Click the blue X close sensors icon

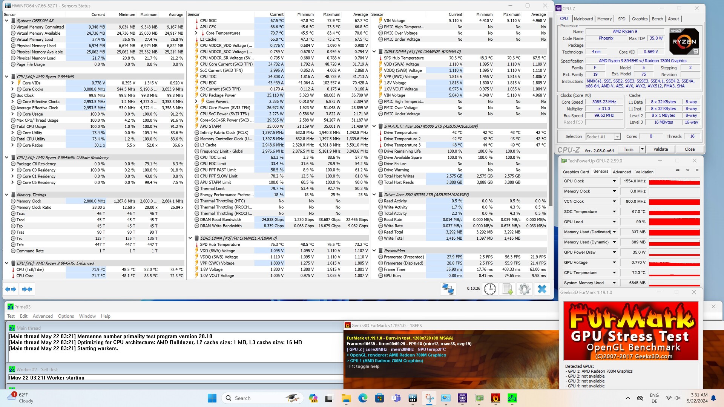tap(542, 289)
